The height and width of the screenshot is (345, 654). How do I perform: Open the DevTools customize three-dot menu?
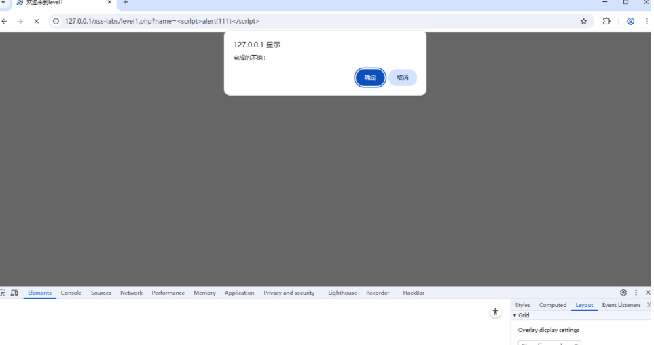pyautogui.click(x=636, y=293)
